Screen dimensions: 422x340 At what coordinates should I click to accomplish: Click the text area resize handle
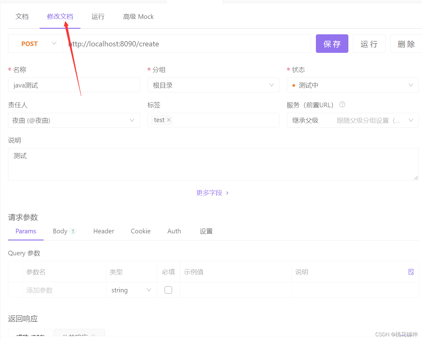[x=416, y=178]
